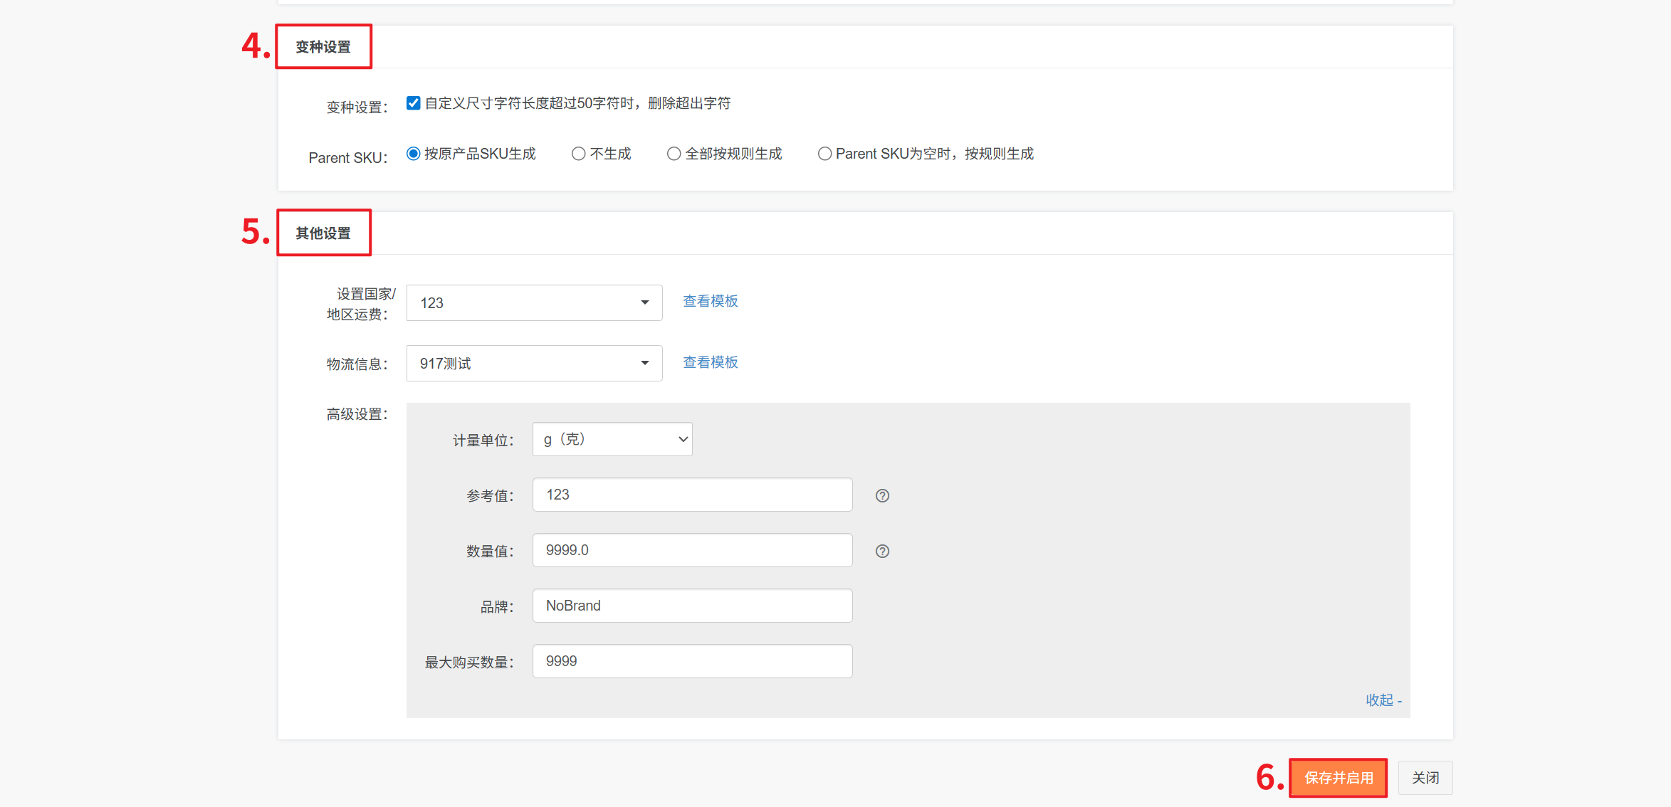1671x807 pixels.
Task: Click help icon next to 数量值 field
Action: pos(882,551)
